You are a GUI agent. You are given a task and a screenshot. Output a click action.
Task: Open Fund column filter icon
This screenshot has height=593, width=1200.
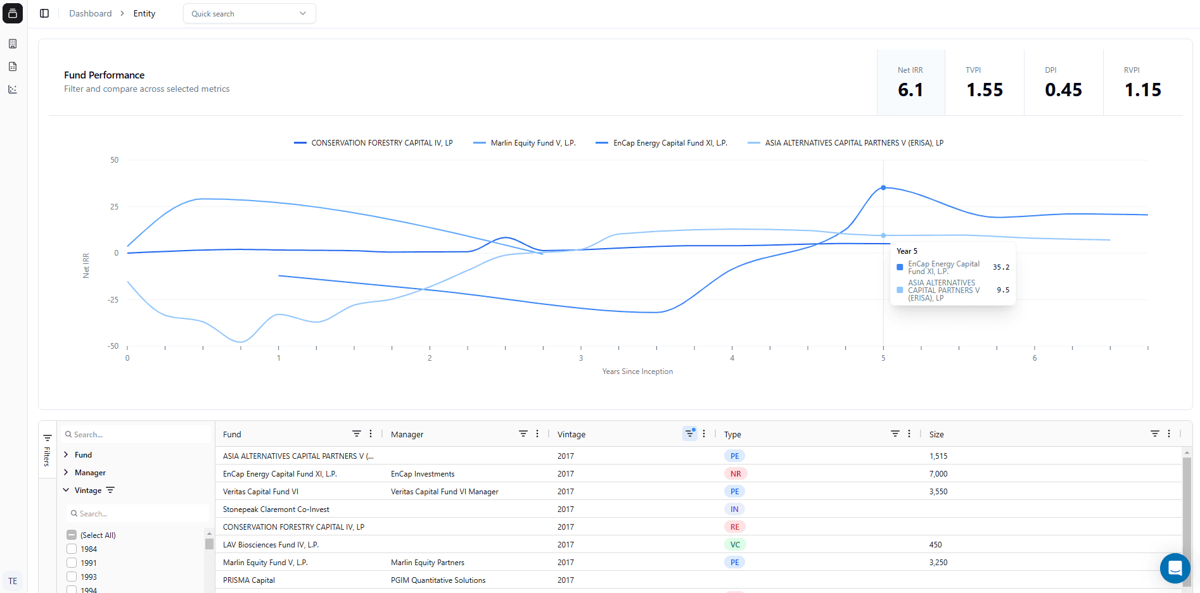pos(357,434)
